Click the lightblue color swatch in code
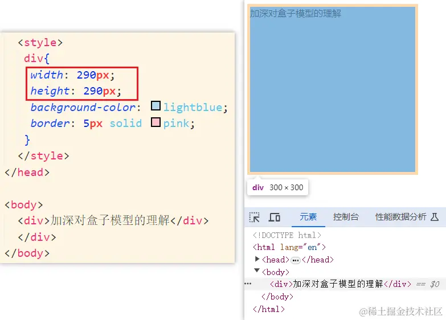The width and height of the screenshot is (446, 320). (x=156, y=105)
